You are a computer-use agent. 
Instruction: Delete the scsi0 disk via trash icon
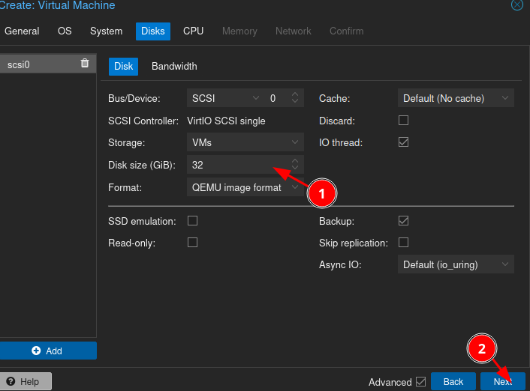pyautogui.click(x=85, y=64)
